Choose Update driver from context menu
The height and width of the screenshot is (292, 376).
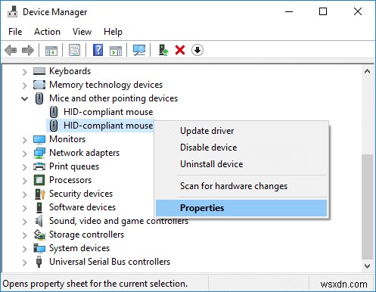pos(241,131)
